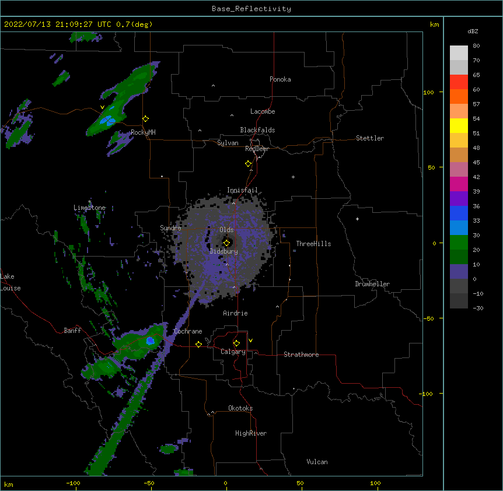Select the purple 39 dBZ color swatch
Image resolution: width=503 pixels, height=491 pixels.
(x=459, y=198)
